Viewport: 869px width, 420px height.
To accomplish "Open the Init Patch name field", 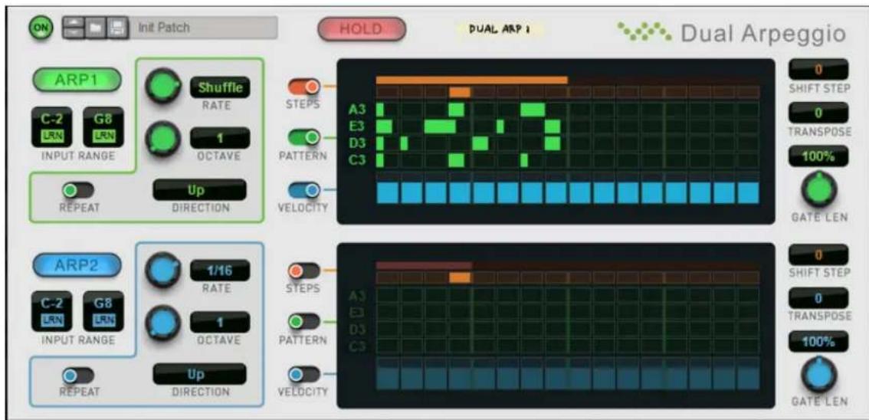I will pos(203,27).
